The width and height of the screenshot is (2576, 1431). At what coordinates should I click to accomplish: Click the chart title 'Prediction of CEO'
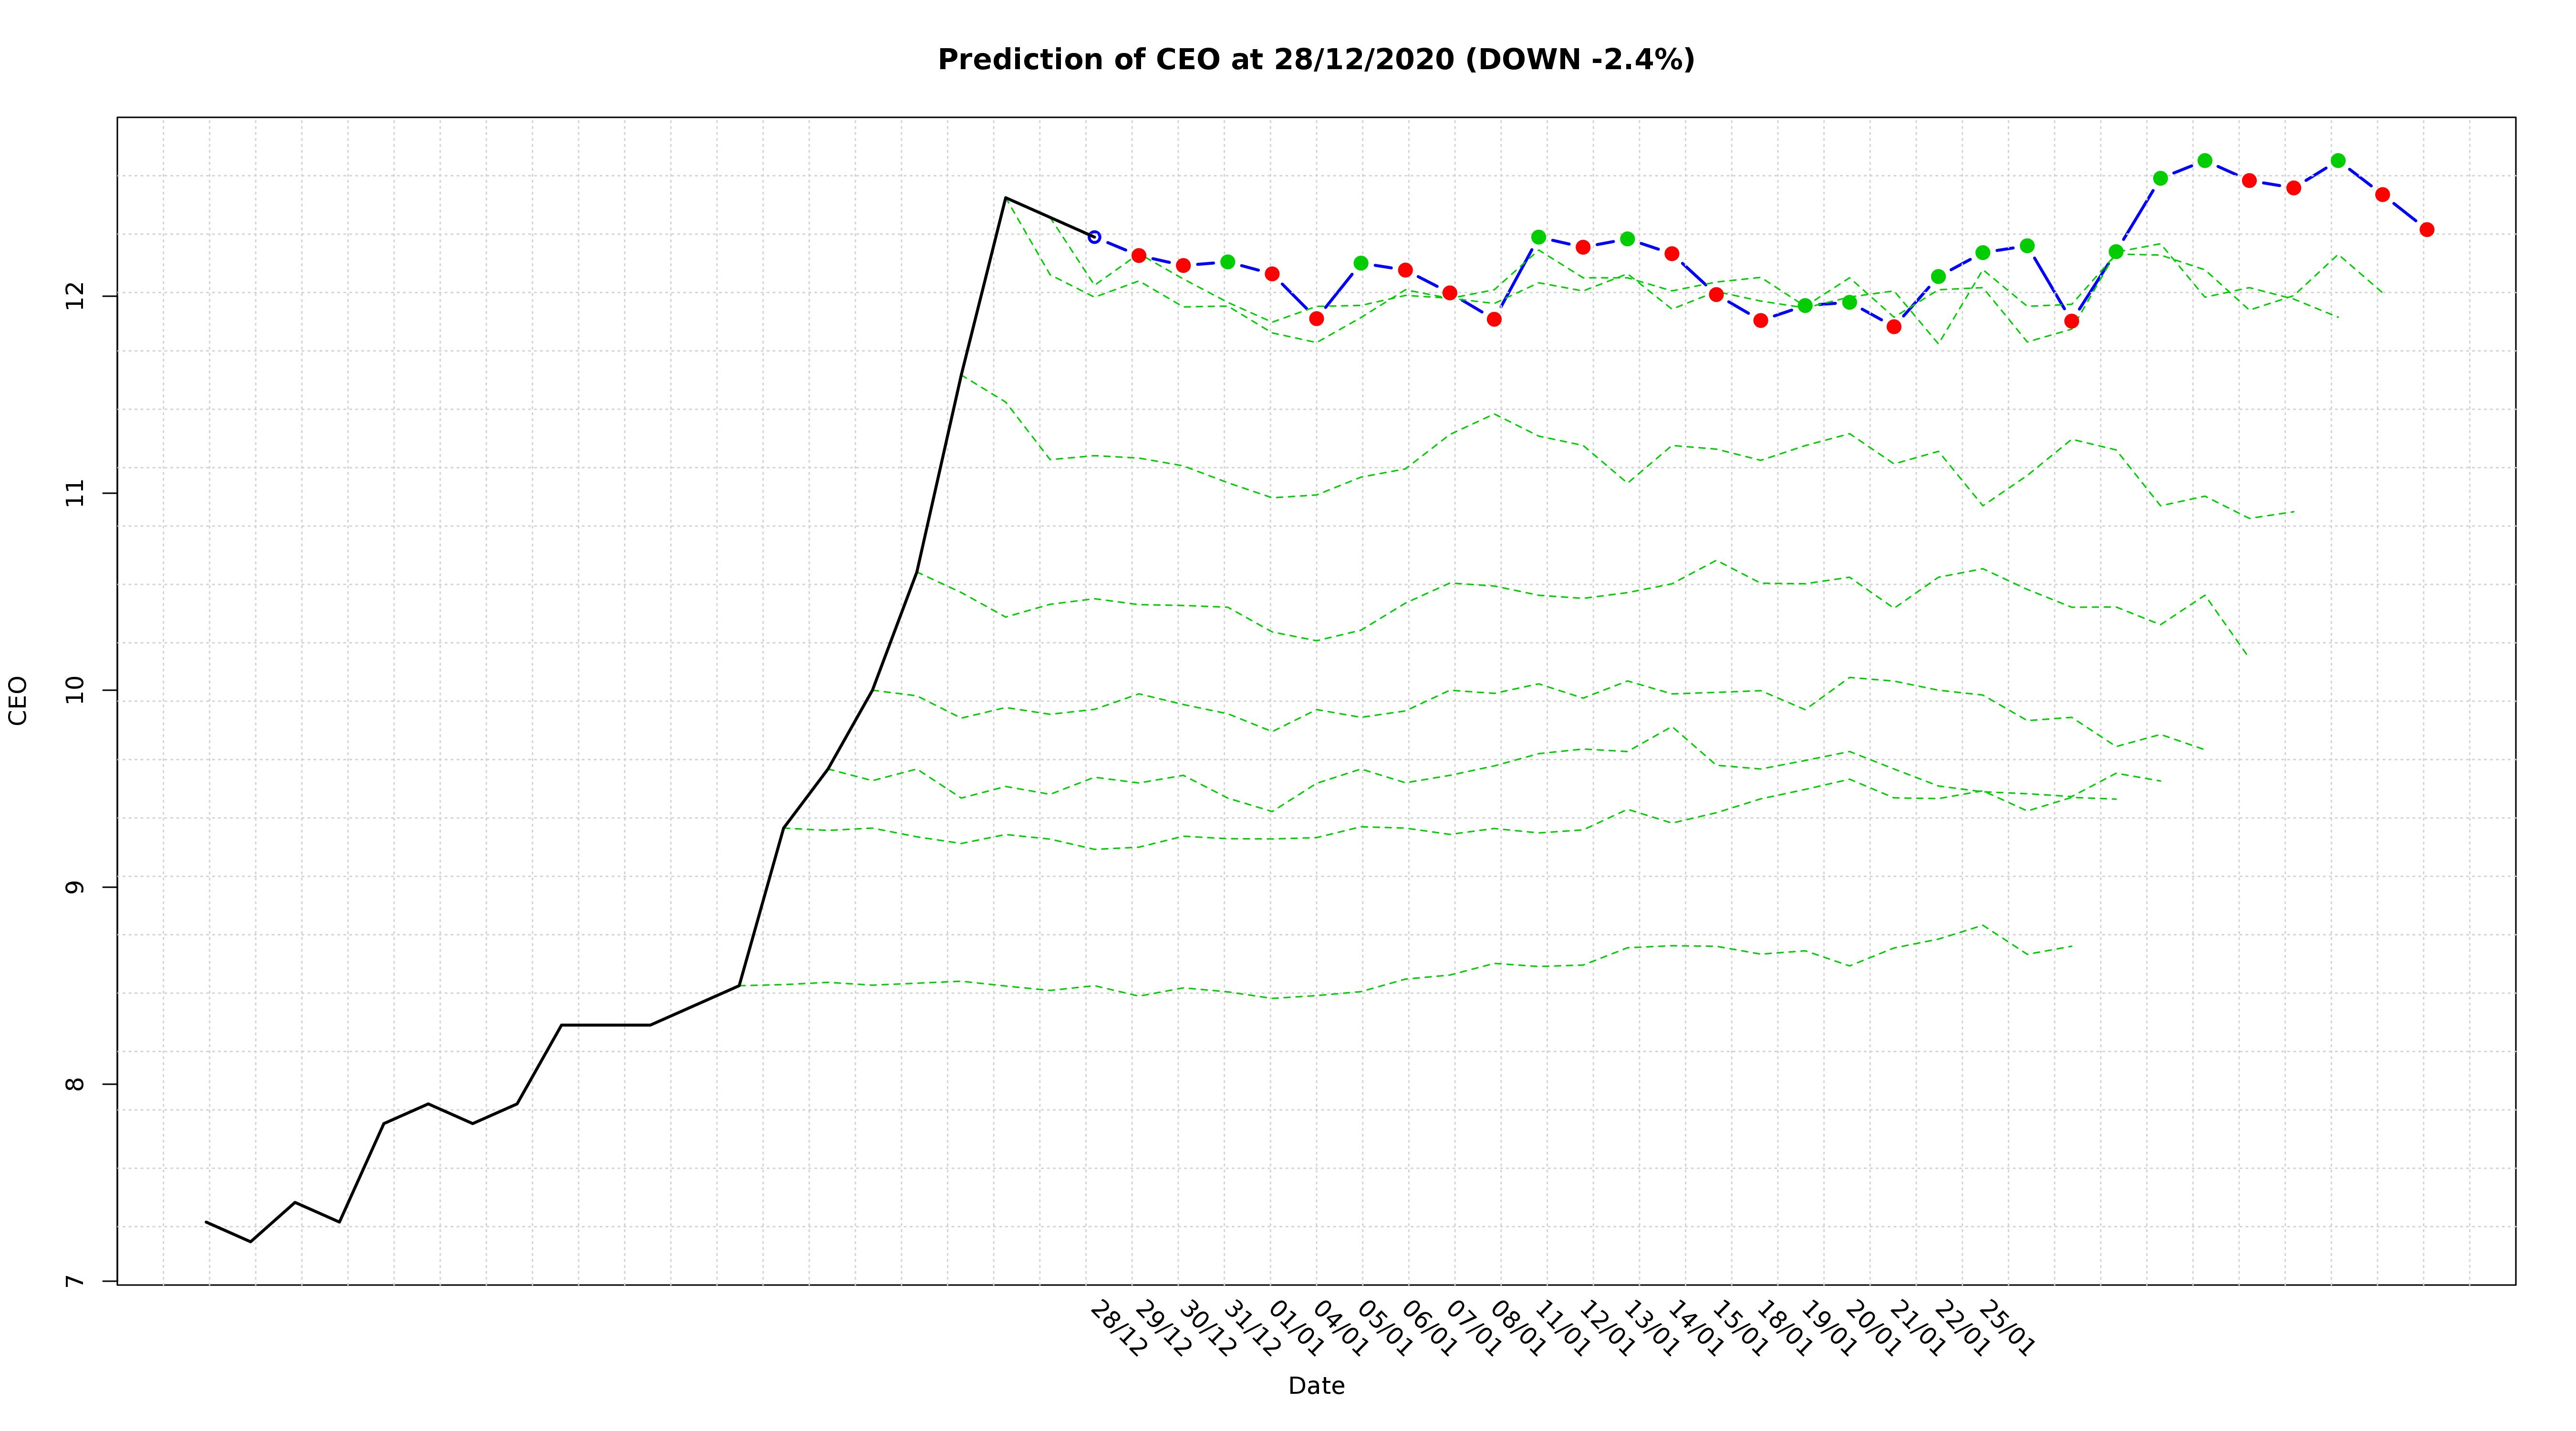(x=1316, y=60)
